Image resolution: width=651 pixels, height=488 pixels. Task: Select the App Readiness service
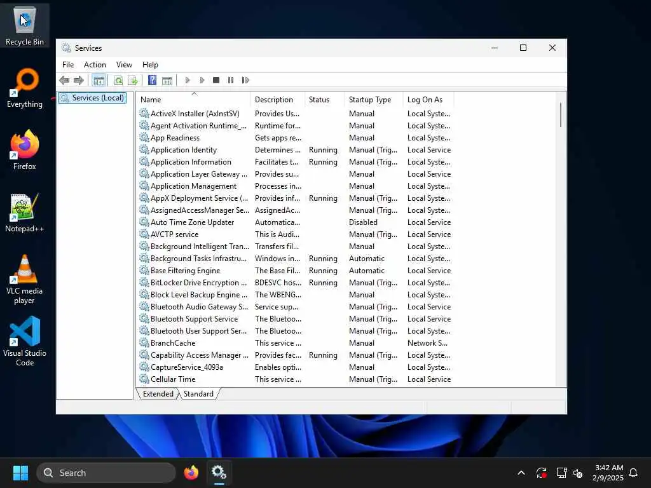tap(295, 138)
